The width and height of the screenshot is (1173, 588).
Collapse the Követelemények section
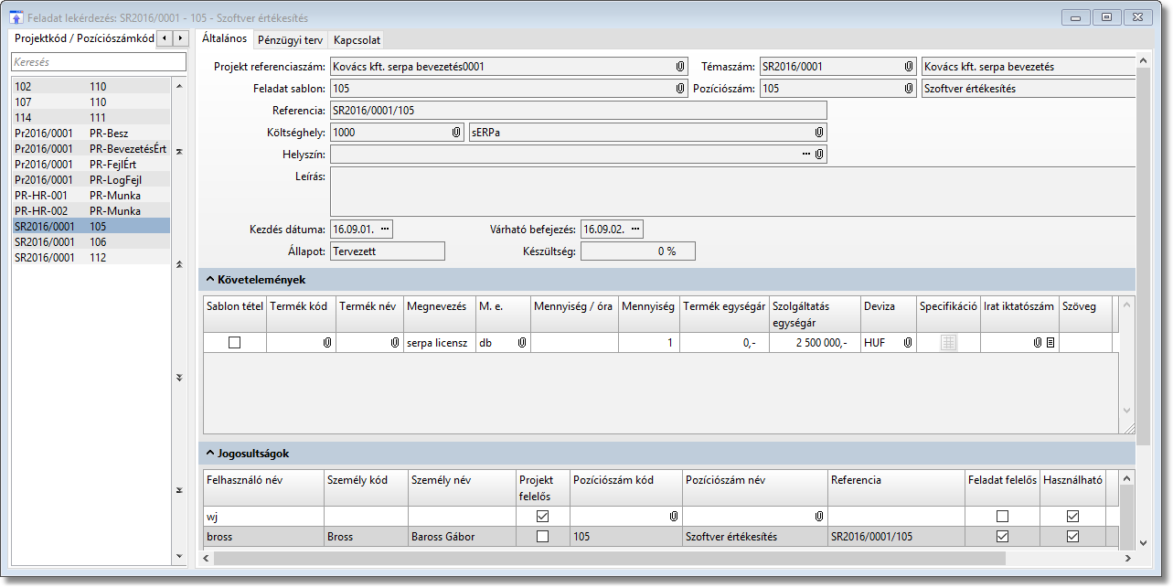coord(210,279)
